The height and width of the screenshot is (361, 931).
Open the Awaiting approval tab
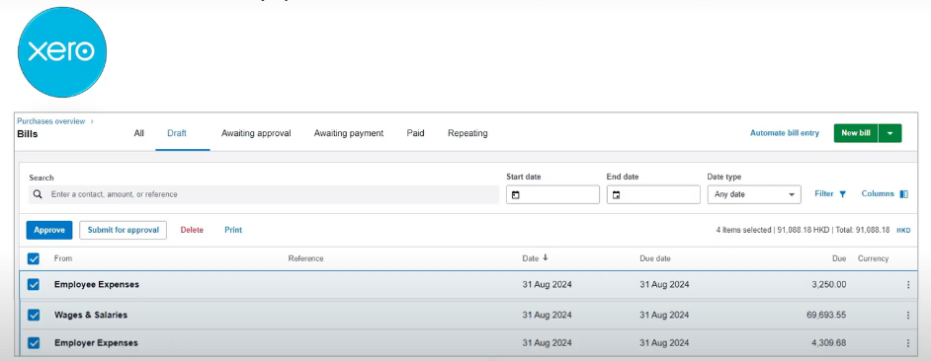(x=256, y=133)
